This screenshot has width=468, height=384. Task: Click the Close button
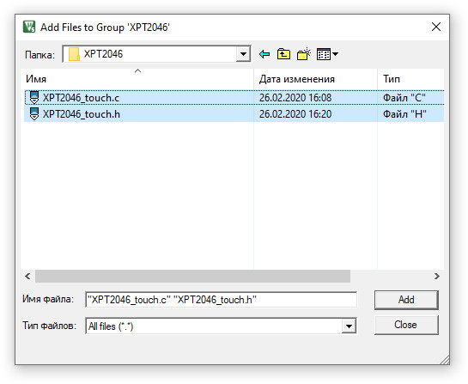tap(406, 325)
